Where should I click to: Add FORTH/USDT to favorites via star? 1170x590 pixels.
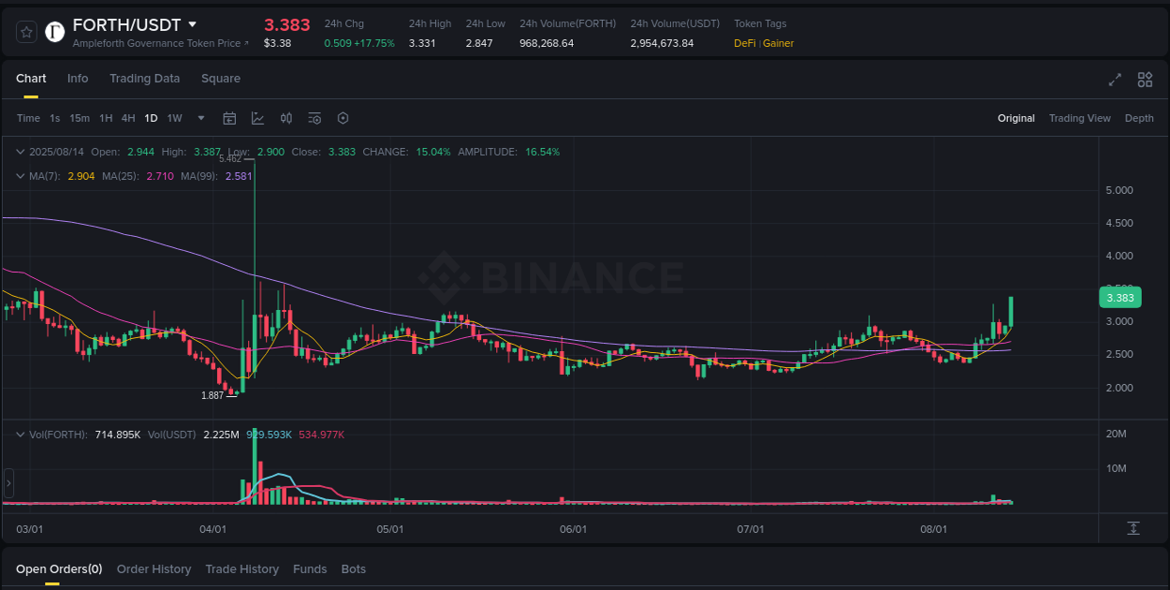[25, 31]
